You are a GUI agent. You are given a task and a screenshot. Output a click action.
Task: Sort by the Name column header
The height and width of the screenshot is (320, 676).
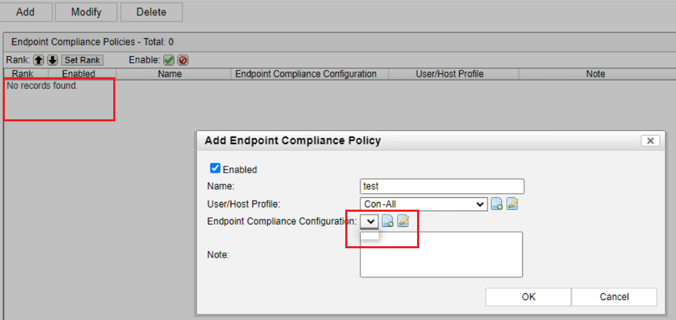click(x=169, y=74)
